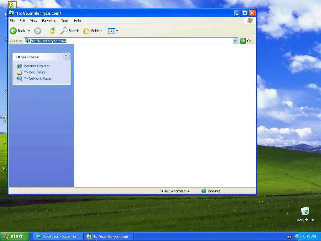This screenshot has width=321, height=241.
Task: Click the Internet zone label in the status bar
Action: [x=214, y=191]
